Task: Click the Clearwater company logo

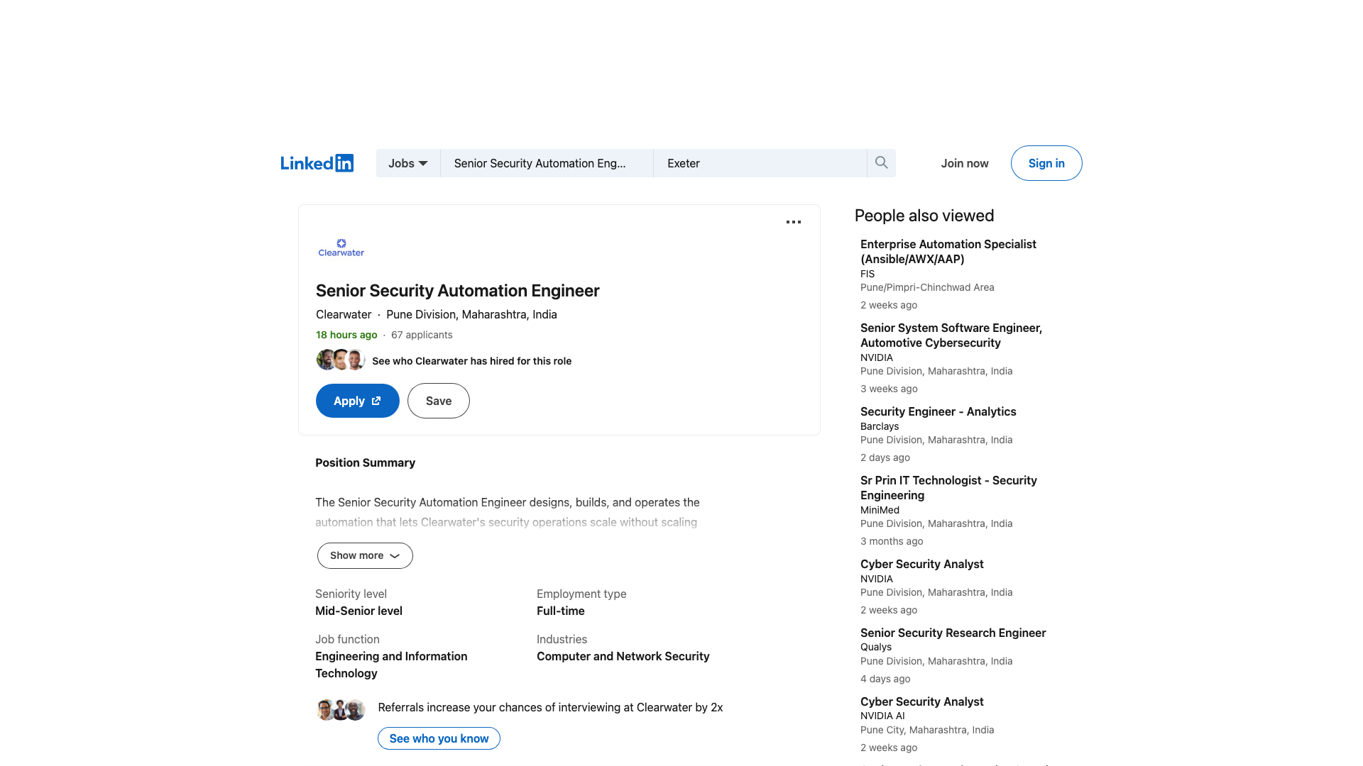Action: click(341, 248)
